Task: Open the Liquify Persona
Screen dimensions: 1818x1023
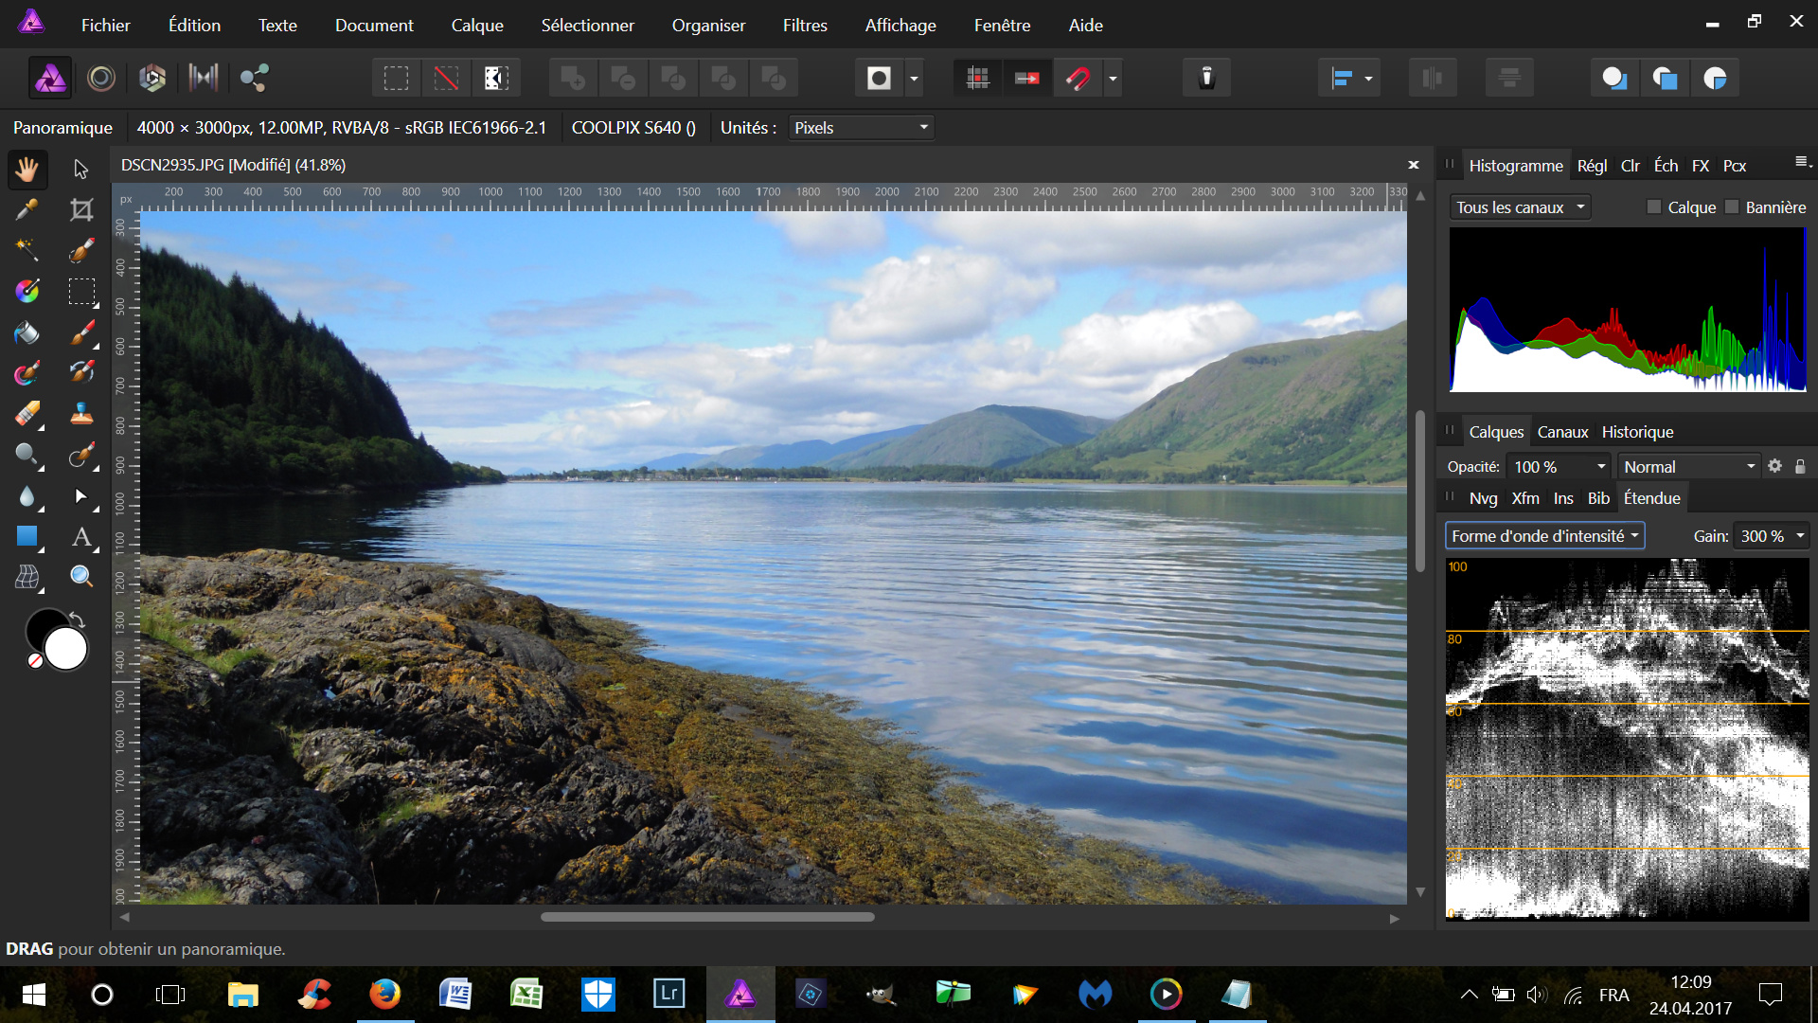Action: pos(101,78)
